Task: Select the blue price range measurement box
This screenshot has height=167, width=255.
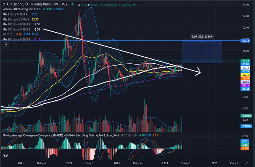Action: [x=202, y=52]
